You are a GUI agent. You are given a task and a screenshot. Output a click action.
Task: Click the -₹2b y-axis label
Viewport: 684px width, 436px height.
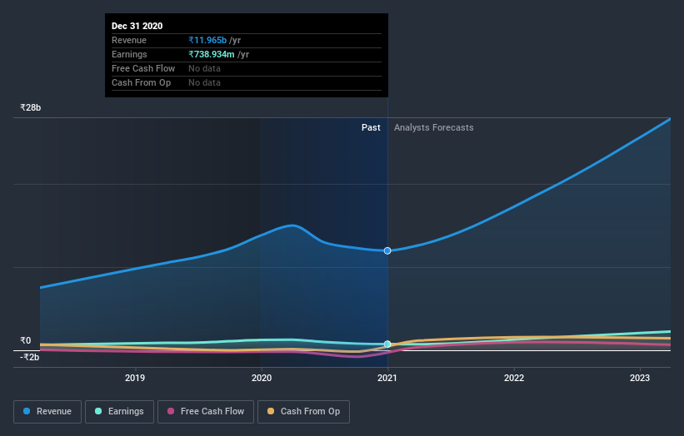(30, 357)
